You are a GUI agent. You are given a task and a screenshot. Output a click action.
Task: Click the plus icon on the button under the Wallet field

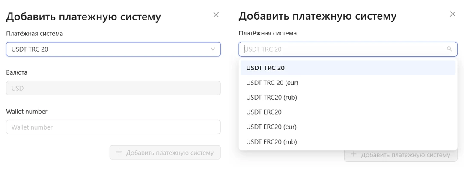click(x=119, y=152)
